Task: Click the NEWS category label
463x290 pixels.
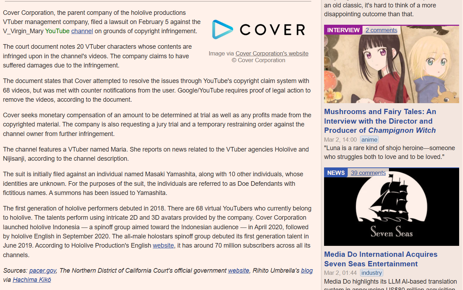Action: coord(336,173)
